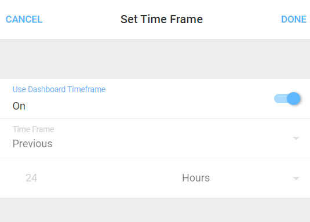Dismiss the dialog via CANCEL

click(x=24, y=19)
